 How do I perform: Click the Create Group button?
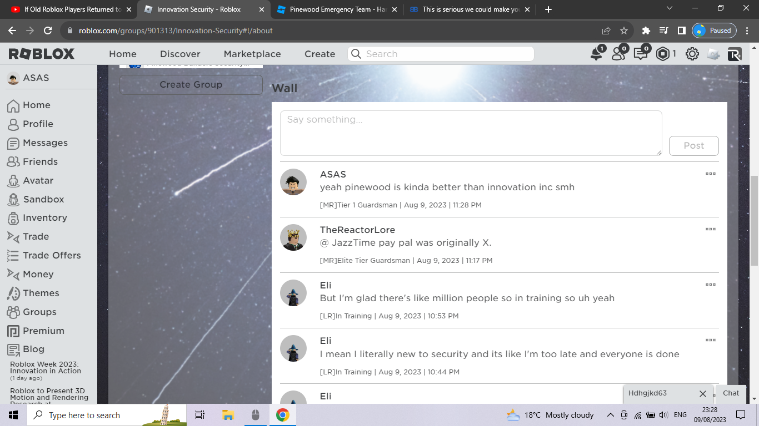point(191,85)
